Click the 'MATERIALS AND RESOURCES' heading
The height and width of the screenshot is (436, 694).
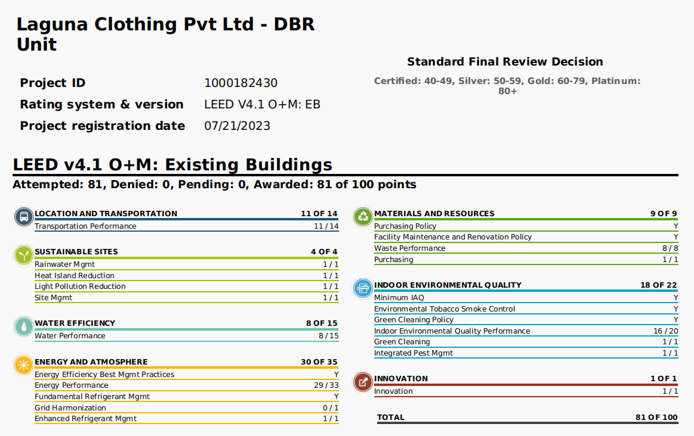point(434,214)
